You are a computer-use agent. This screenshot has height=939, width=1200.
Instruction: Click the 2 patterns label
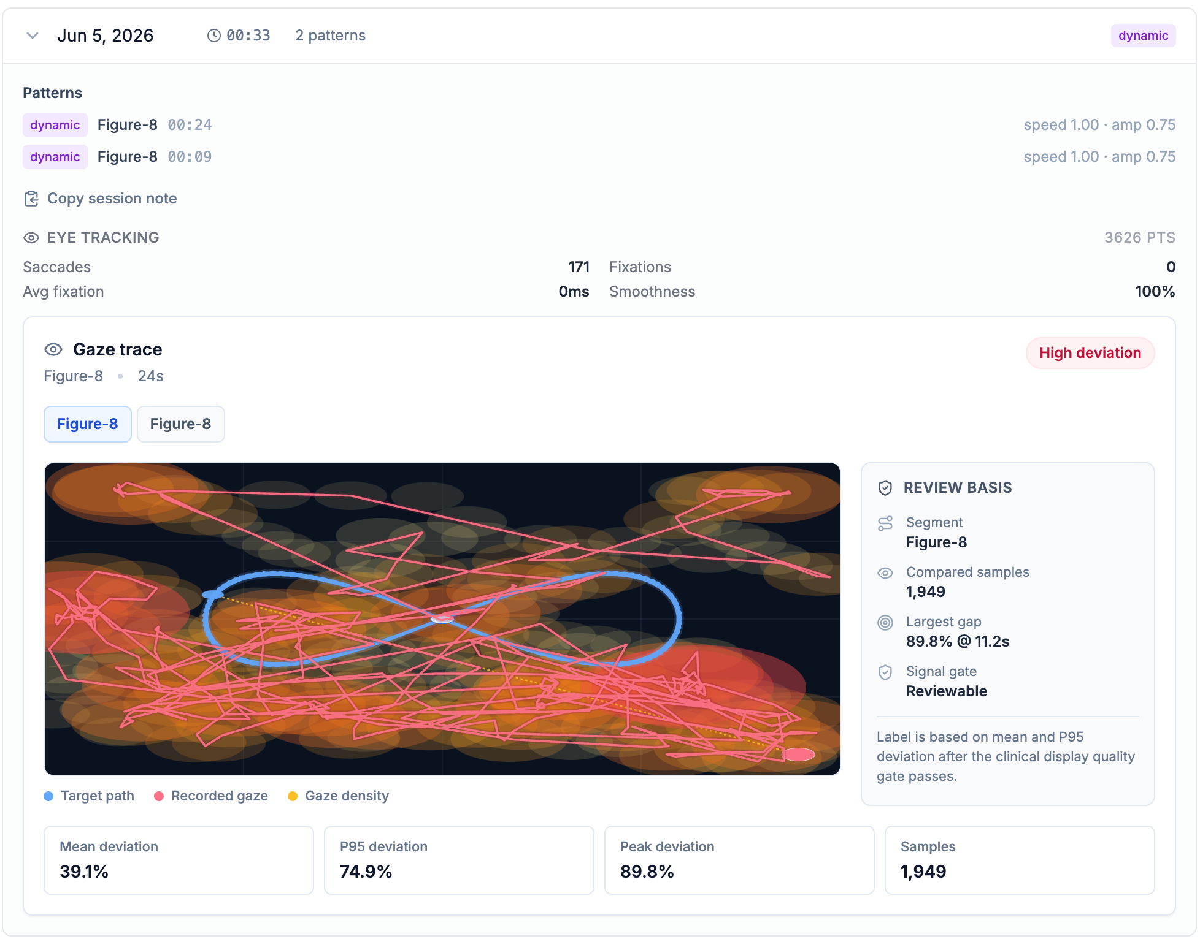[x=330, y=36]
